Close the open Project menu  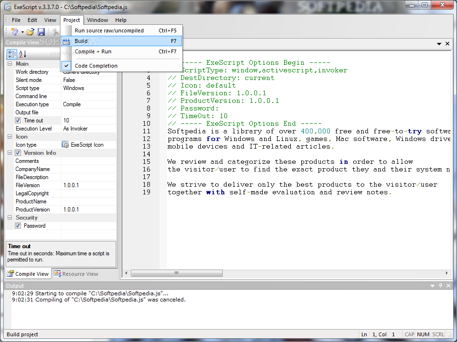coord(72,20)
